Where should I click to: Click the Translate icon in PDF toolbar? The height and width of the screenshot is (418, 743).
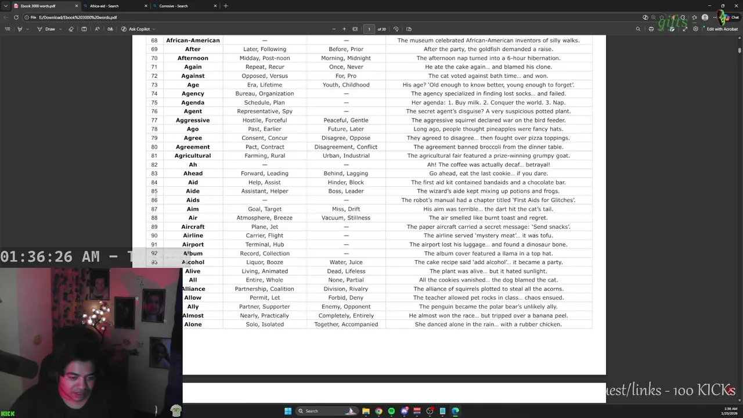click(110, 29)
